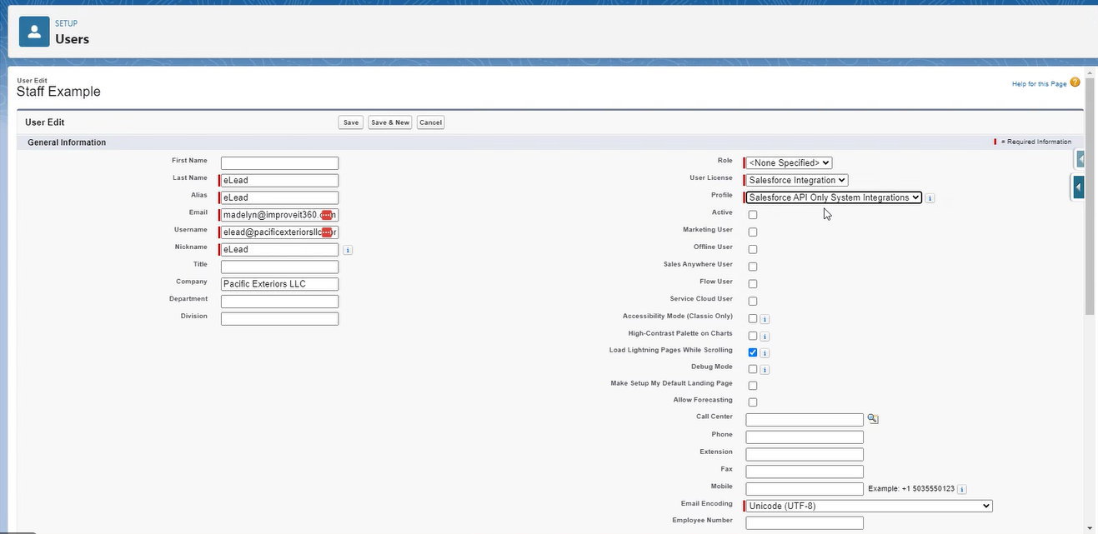
Task: Open the Email Encoding dropdown
Action: (x=867, y=506)
